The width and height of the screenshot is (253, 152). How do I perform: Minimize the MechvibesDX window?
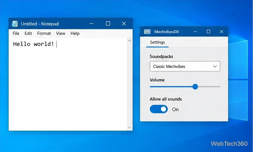pos(195,32)
